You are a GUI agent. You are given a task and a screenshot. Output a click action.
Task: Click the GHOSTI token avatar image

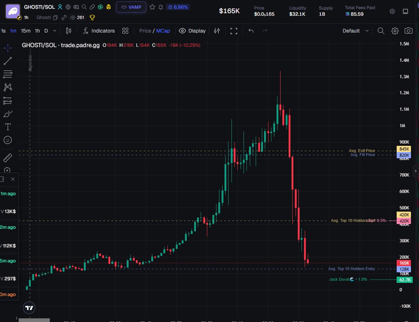pyautogui.click(x=12, y=11)
